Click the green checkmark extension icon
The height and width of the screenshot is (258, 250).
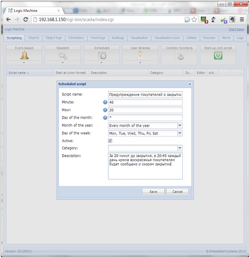[224, 20]
